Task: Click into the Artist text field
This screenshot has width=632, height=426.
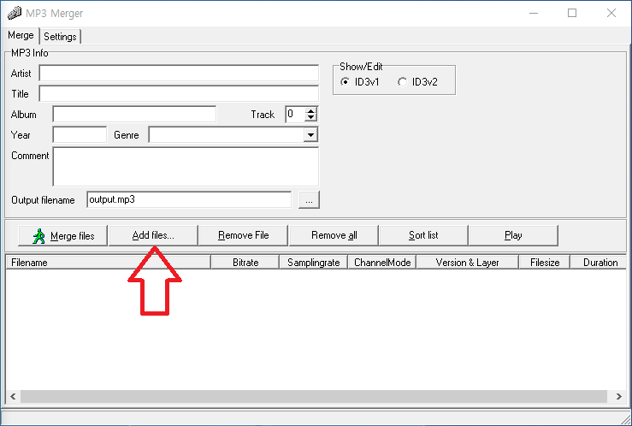Action: click(178, 74)
